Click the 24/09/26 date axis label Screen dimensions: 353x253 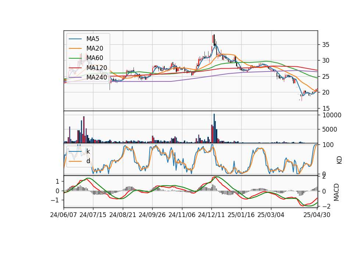[152, 215]
